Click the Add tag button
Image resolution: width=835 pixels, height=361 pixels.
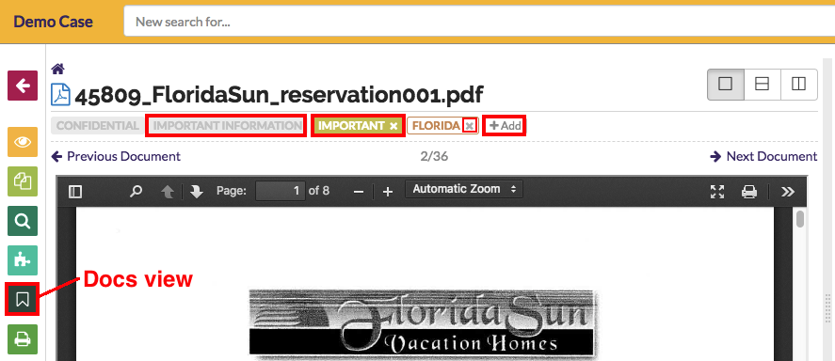[505, 126]
